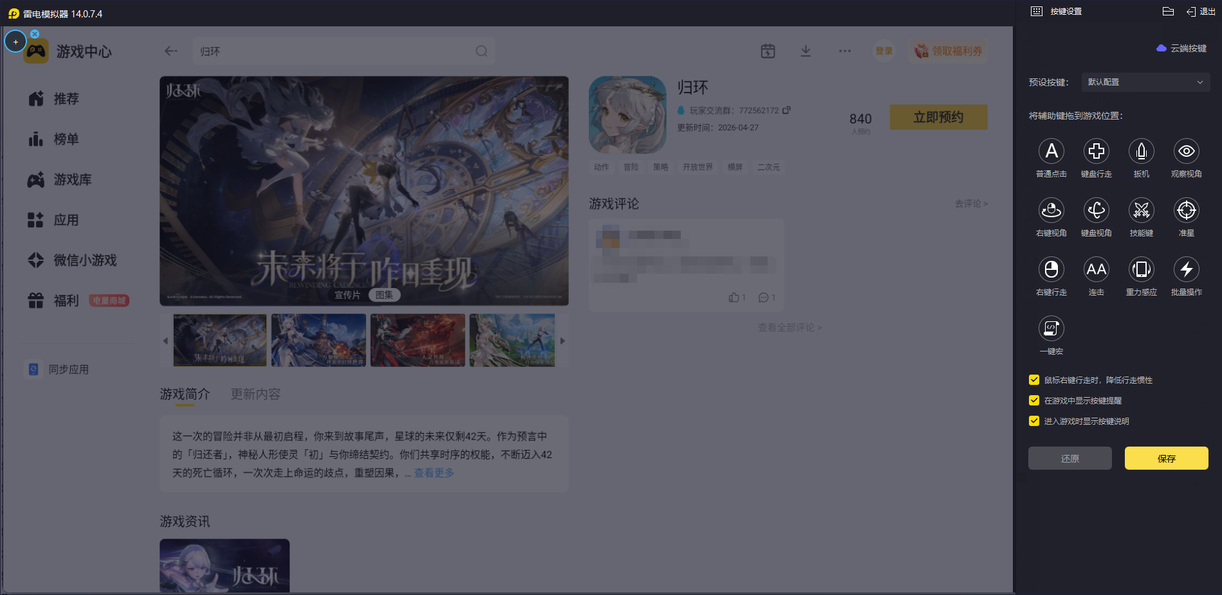Open 应用 in the sidebar

[54, 220]
